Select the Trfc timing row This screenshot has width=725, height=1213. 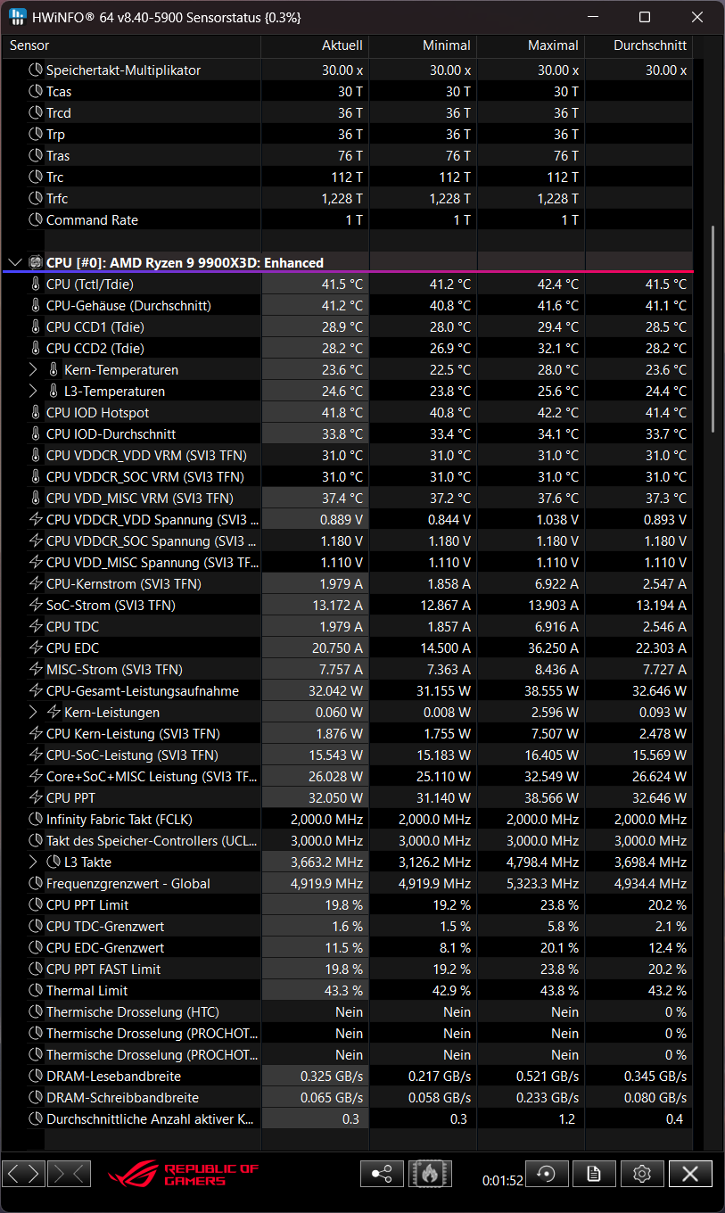click(x=348, y=198)
